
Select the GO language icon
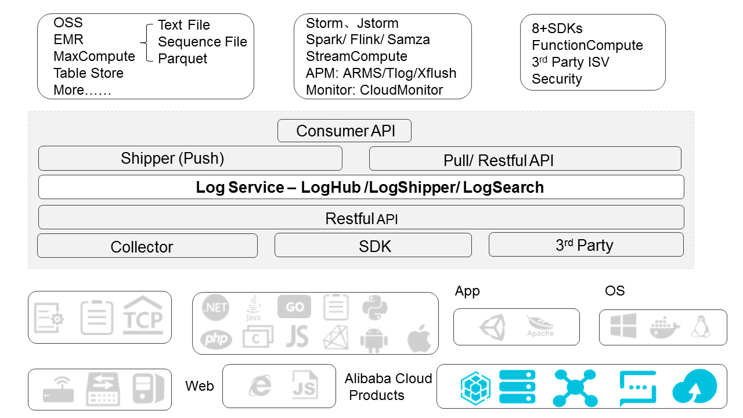[294, 308]
